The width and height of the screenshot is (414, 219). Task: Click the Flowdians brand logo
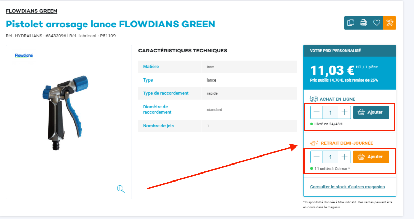[24, 56]
